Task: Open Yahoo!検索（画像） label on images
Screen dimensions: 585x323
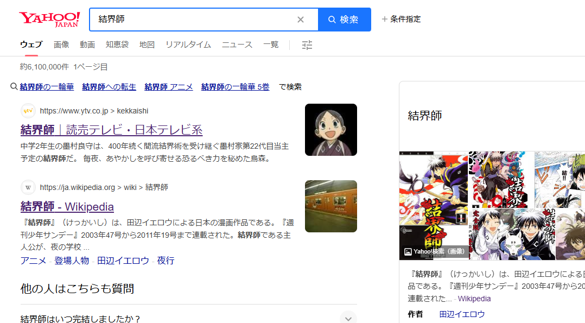Action: coord(435,252)
